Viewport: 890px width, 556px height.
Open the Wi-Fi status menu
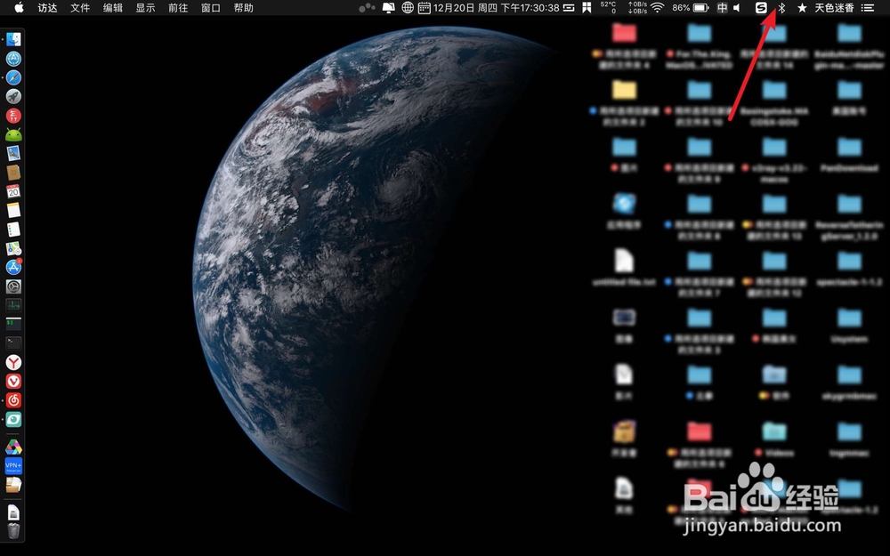point(658,8)
